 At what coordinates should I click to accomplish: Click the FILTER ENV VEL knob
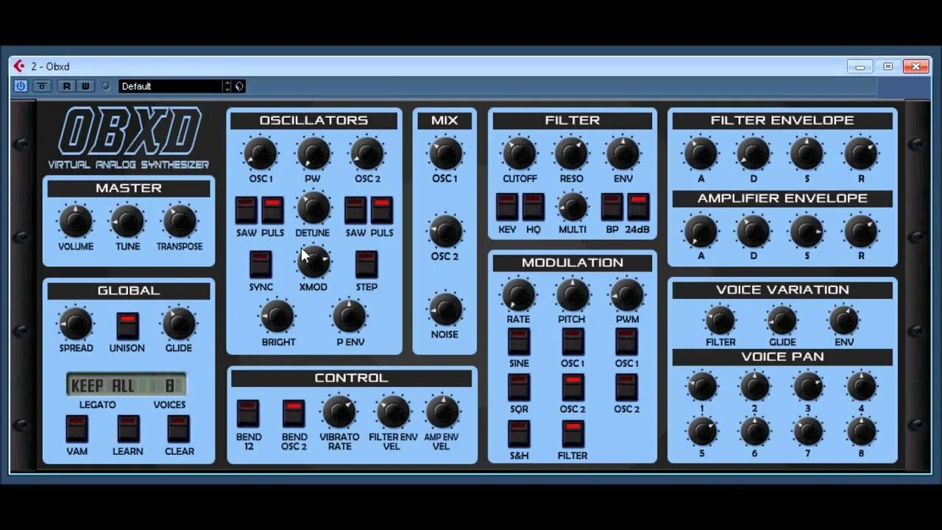(x=393, y=412)
